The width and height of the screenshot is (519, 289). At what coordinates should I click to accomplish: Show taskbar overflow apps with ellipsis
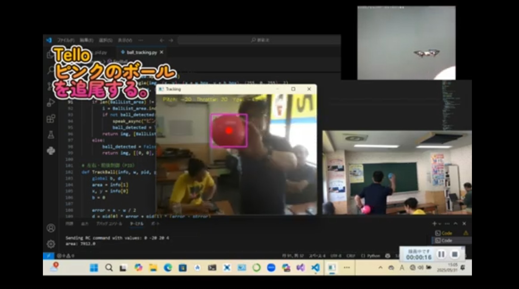347,268
